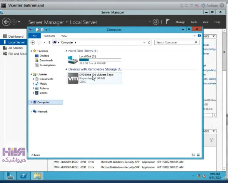Expand the Computer node in navigation pane
This screenshot has height=183, width=228.
pos(31,102)
